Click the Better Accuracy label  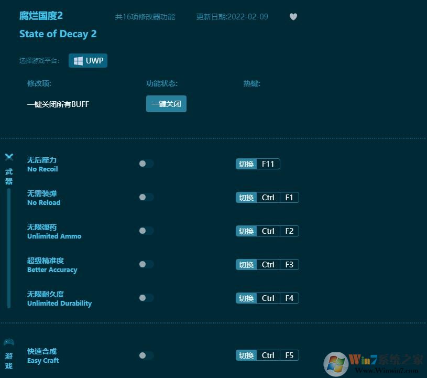52,270
